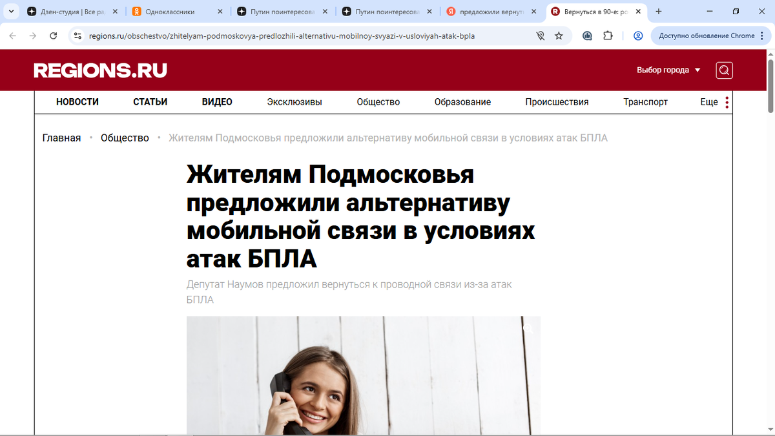Select the Происшествия menu item
The image size is (775, 436).
557,102
